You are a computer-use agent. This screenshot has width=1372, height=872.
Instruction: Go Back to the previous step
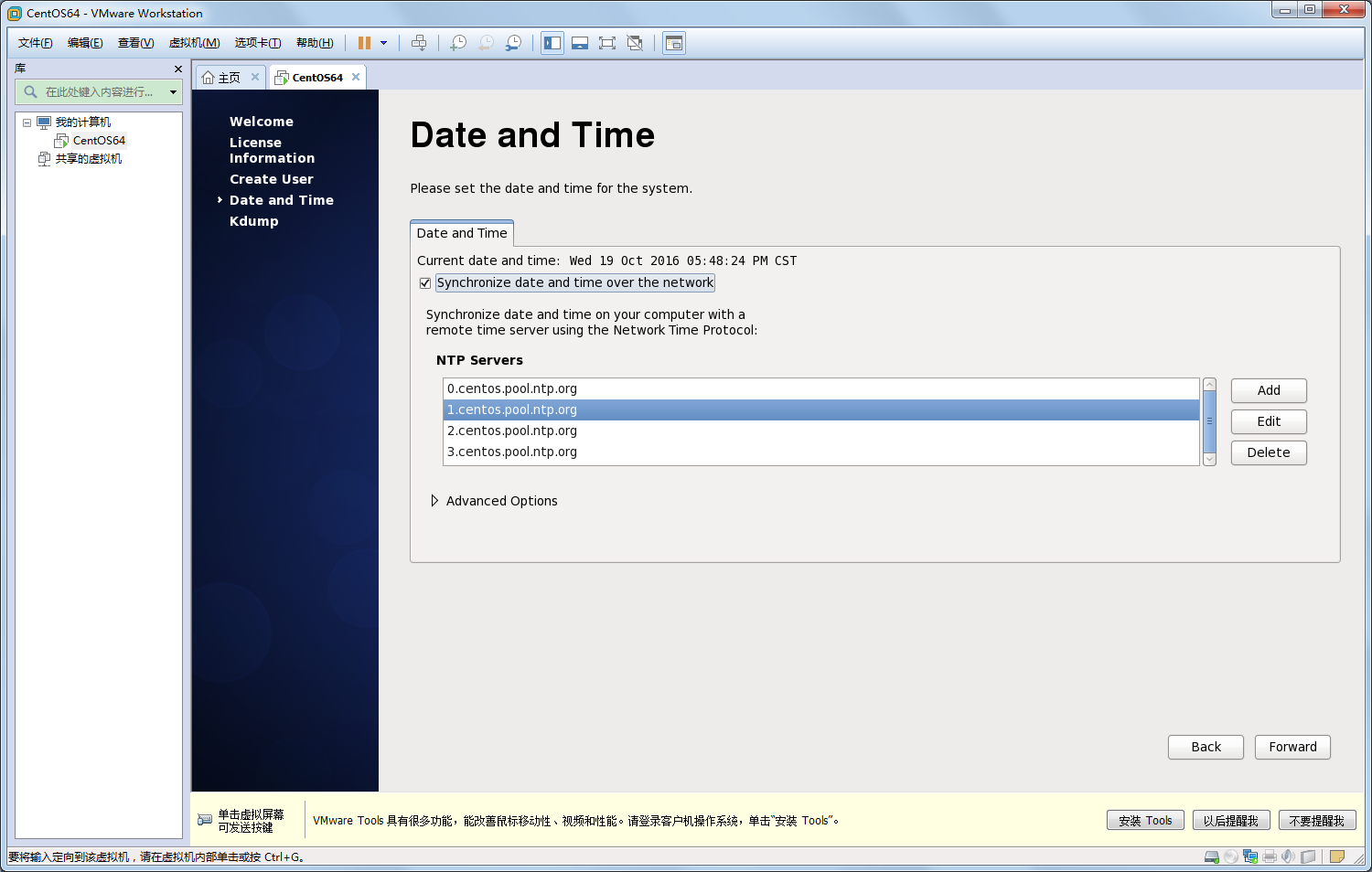(1206, 747)
